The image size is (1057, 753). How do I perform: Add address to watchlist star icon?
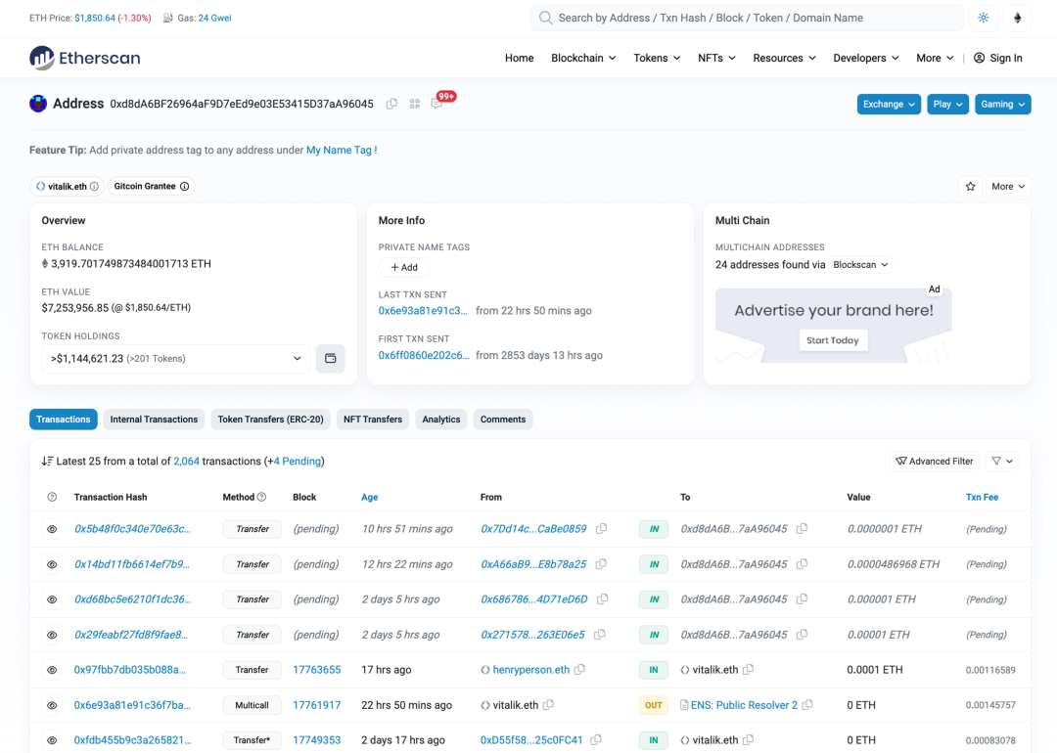pyautogui.click(x=970, y=186)
